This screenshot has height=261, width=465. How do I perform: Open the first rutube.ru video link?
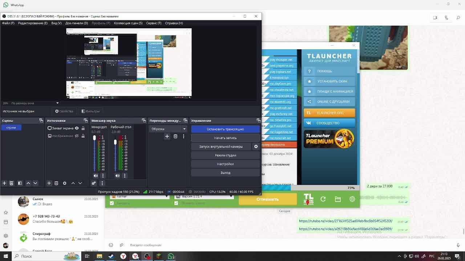(345, 221)
